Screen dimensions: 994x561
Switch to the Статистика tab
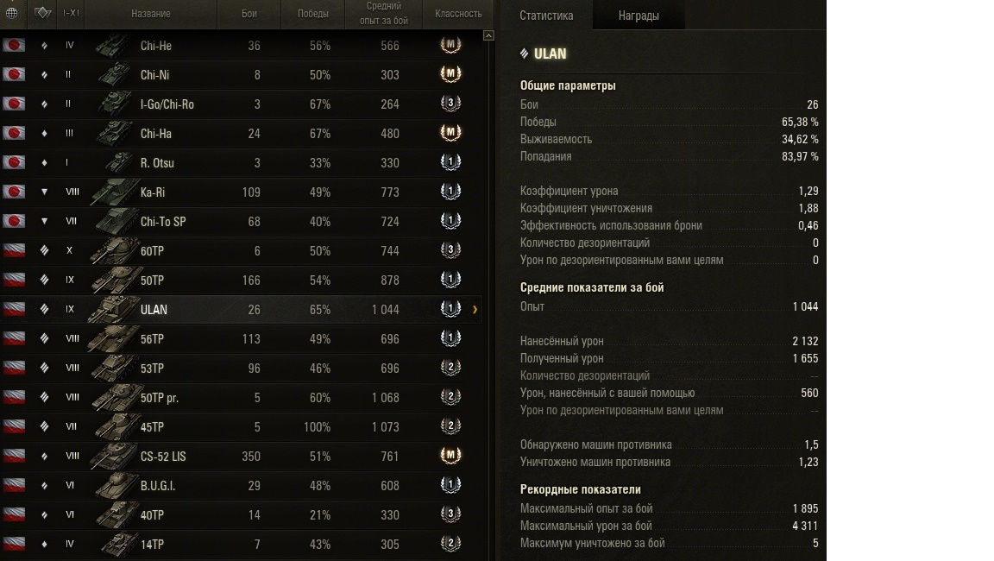(546, 16)
